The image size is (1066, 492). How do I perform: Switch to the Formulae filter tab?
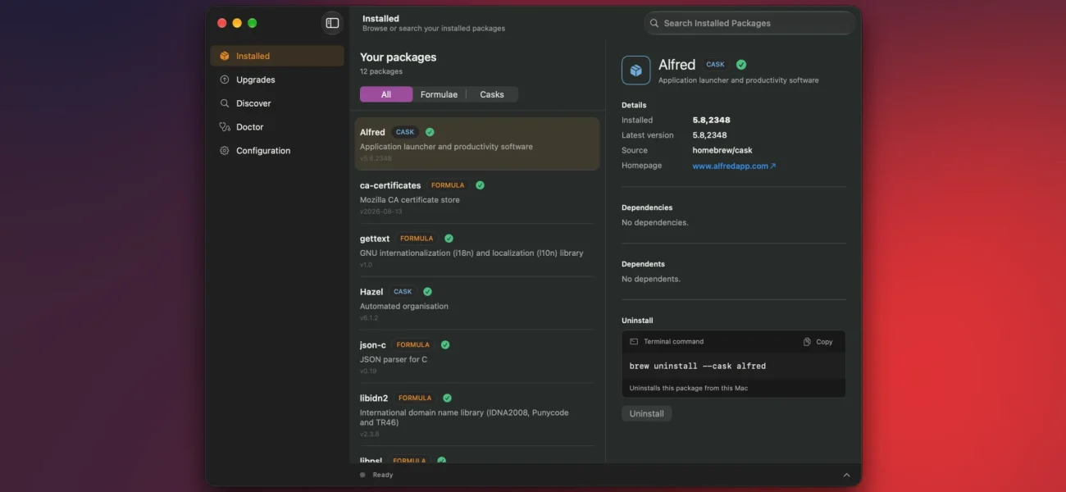pyautogui.click(x=439, y=94)
